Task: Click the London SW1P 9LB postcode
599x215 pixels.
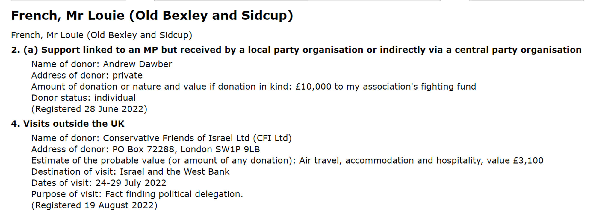Action: (220, 149)
